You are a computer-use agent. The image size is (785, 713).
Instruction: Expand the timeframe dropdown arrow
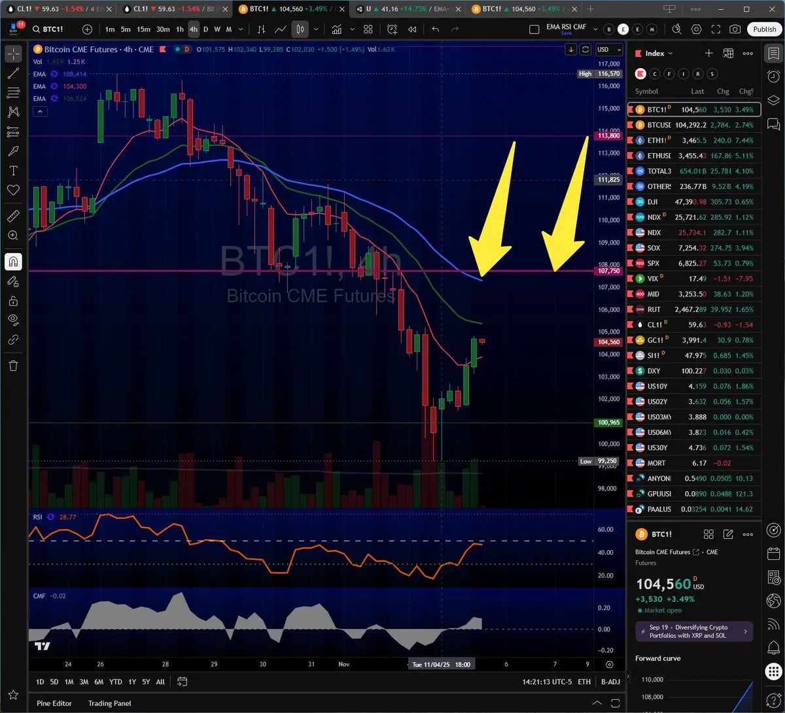tap(241, 29)
